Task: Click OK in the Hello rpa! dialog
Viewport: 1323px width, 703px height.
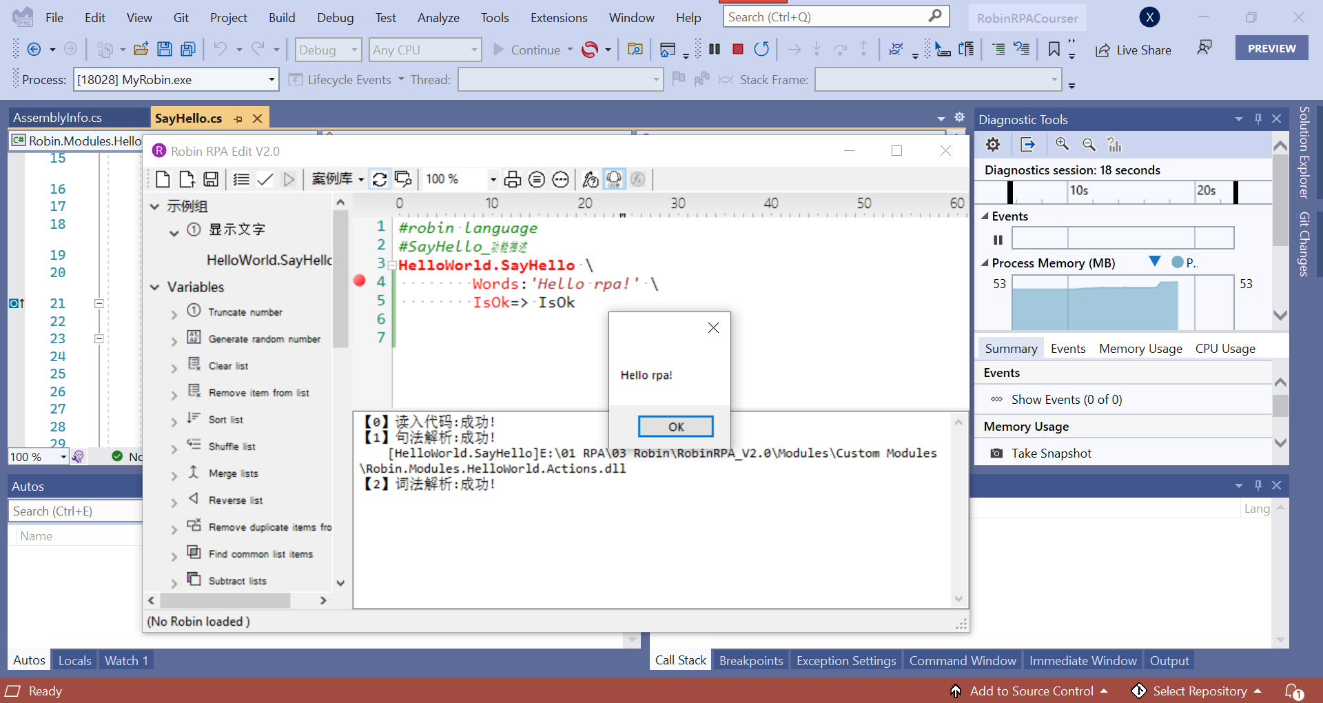Action: (x=676, y=427)
